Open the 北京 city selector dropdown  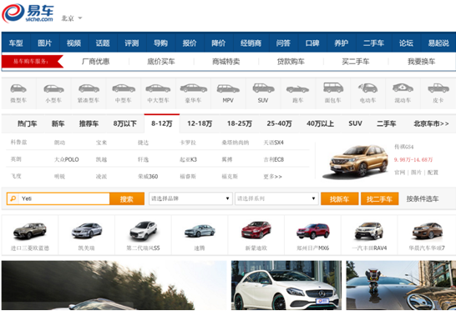pyautogui.click(x=72, y=18)
